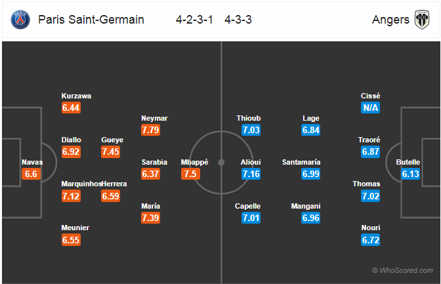This screenshot has height=284, width=441.
Task: Select player name Santamaría
Action: (x=301, y=162)
